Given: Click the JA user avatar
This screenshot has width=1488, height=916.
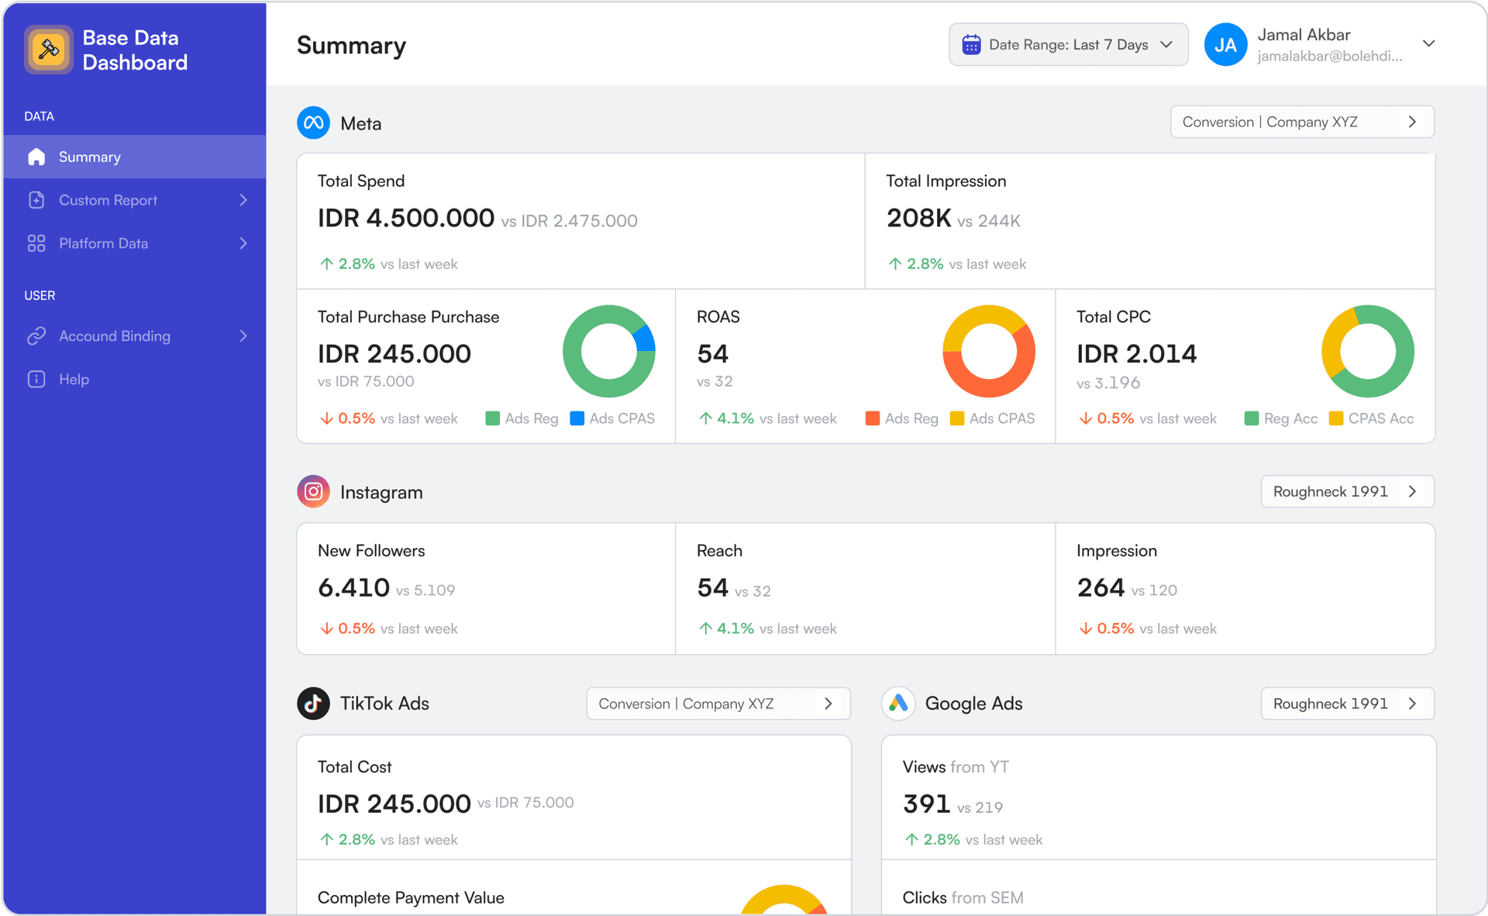Looking at the screenshot, I should 1225,45.
